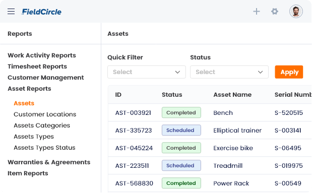Click the plus add-new icon

point(257,12)
